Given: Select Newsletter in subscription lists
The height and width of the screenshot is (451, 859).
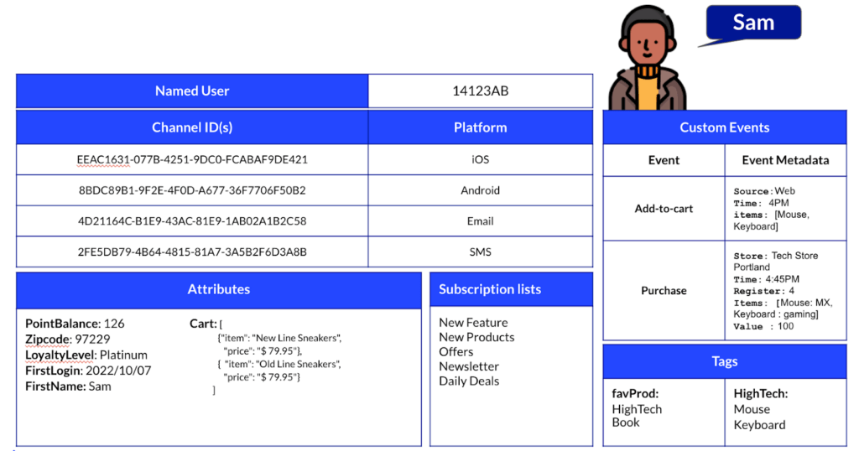Looking at the screenshot, I should click(468, 366).
